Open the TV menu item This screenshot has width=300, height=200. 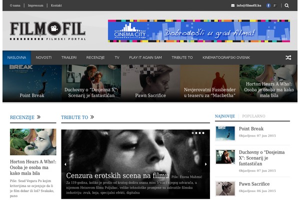pyautogui.click(x=117, y=57)
